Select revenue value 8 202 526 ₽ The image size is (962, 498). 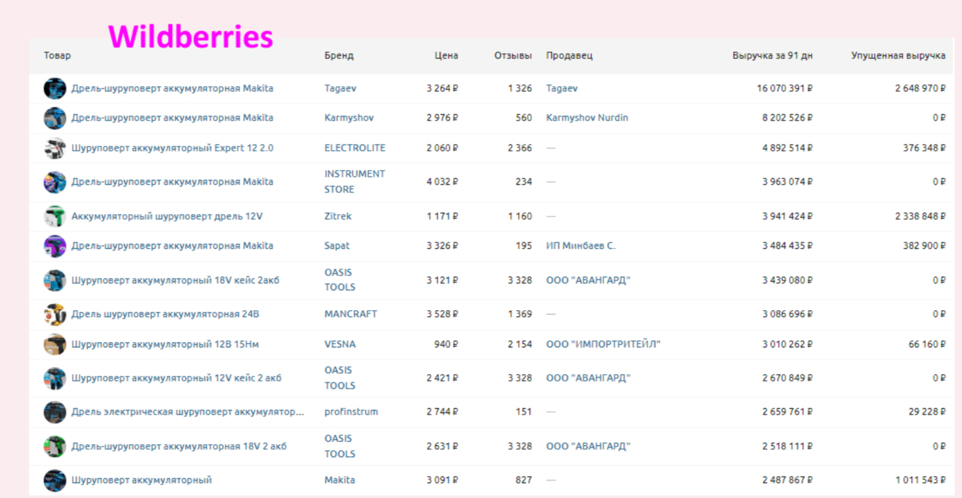point(787,118)
